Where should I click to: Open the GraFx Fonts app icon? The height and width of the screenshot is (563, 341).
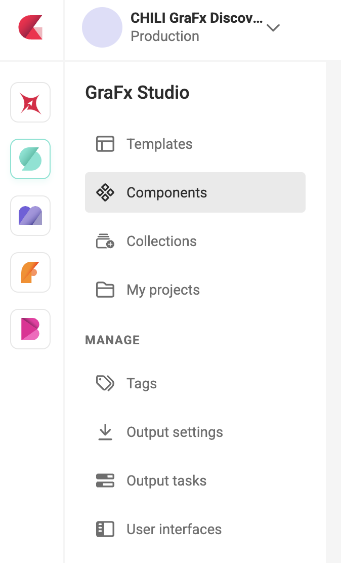30,272
